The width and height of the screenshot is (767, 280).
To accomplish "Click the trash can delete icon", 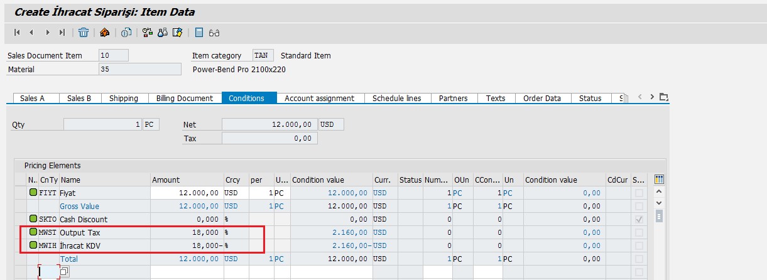I will (84, 33).
